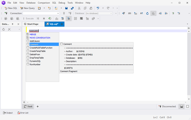The image size is (191, 120).
Task: Click the plug icon beside Disconnected
Action: (x=160, y=106)
